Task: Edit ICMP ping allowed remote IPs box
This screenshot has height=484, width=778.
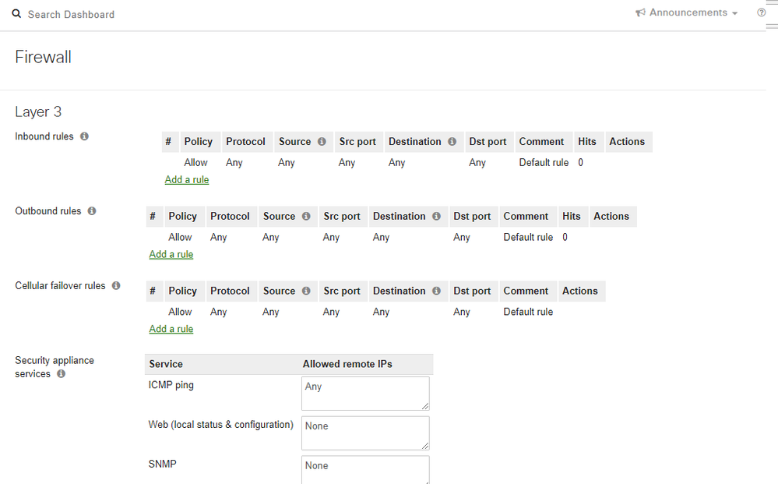Action: [364, 394]
